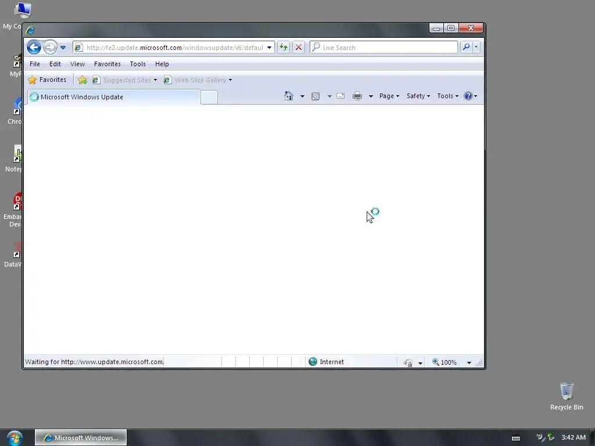This screenshot has width=595, height=446.
Task: Open the Tools menu in the menu bar
Action: click(138, 64)
